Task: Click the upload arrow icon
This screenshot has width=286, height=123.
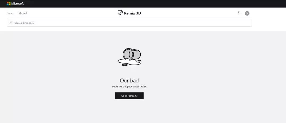Action: click(x=239, y=13)
